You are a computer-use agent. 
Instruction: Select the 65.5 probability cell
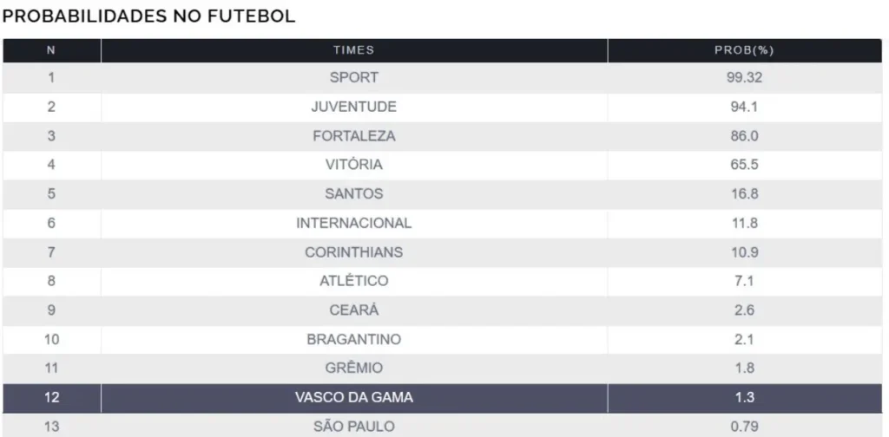coord(744,165)
